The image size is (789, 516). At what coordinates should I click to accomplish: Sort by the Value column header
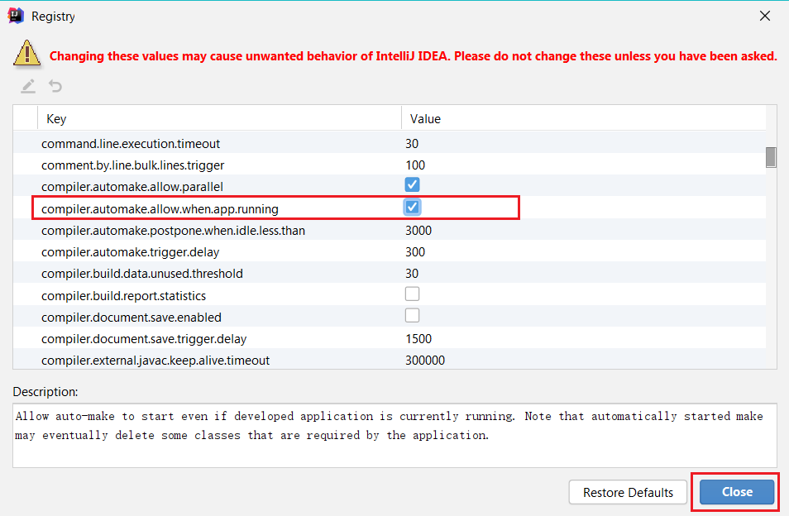tap(584, 119)
